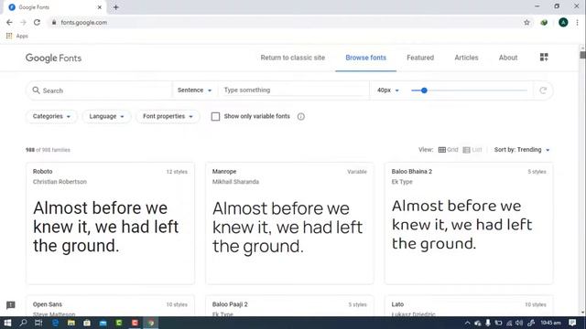Image resolution: width=586 pixels, height=329 pixels.
Task: Open Chrome three-dot menu
Action: coord(578,22)
